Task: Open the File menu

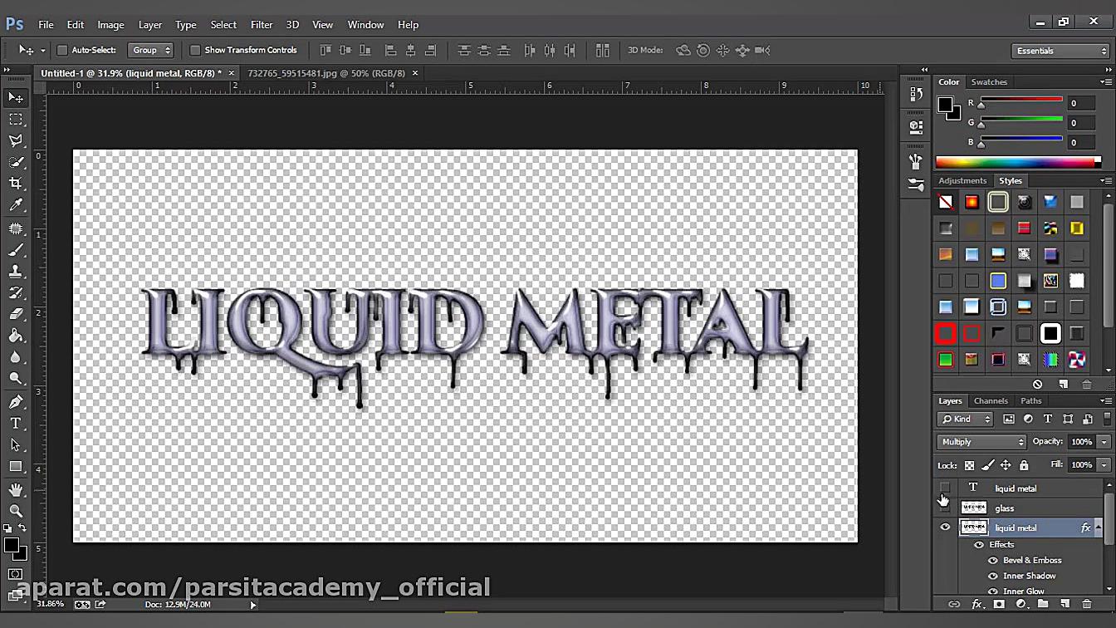Action: pos(46,25)
